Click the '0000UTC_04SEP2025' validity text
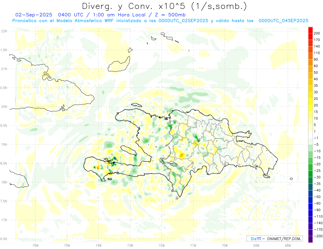Screen dimensions: 323x249 click(x=283, y=20)
